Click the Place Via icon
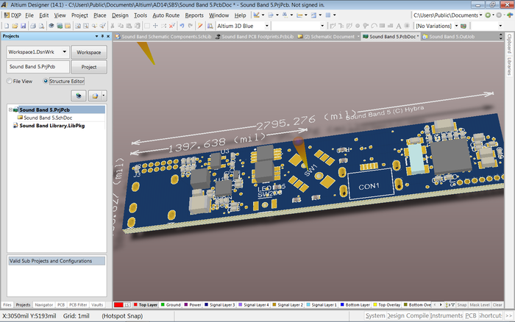Screen dimensions: 515x322 point(366,26)
